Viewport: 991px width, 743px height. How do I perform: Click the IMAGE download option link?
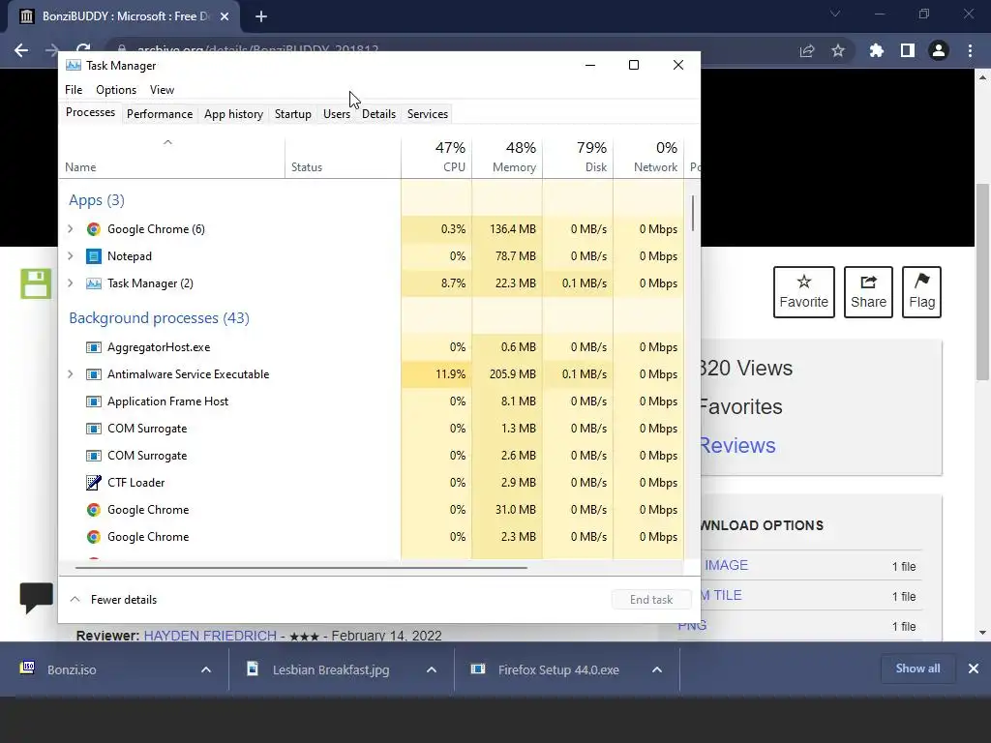[x=726, y=565]
